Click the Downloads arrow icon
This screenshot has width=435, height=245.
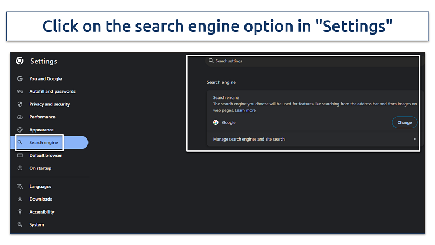(20, 199)
